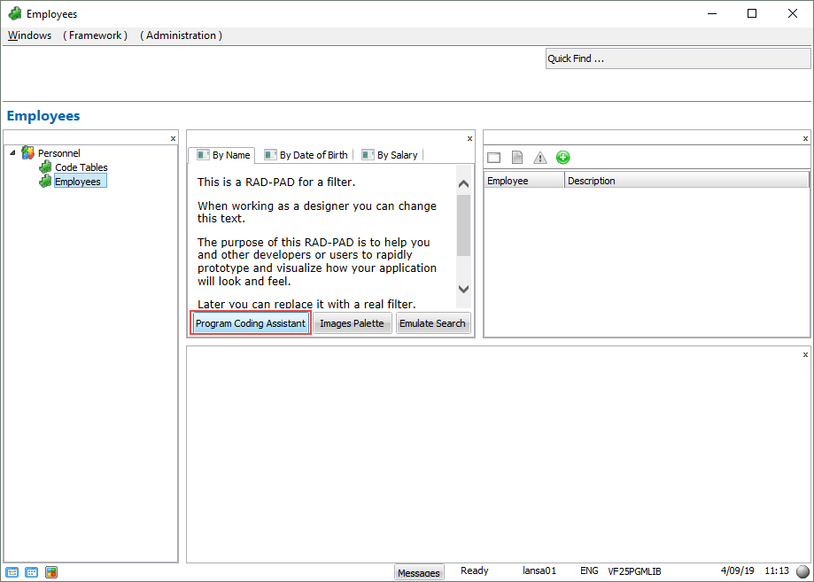Open the Images Palette button
This screenshot has width=814, height=582.
(352, 323)
